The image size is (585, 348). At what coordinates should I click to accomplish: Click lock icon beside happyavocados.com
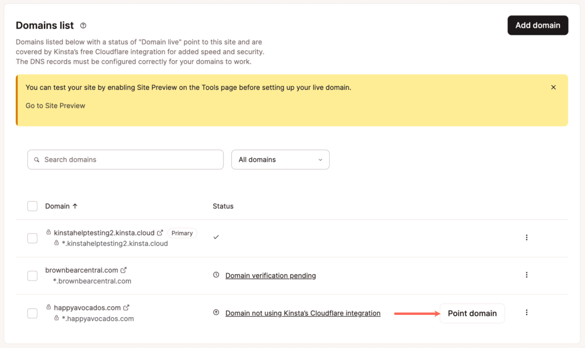[x=49, y=307]
